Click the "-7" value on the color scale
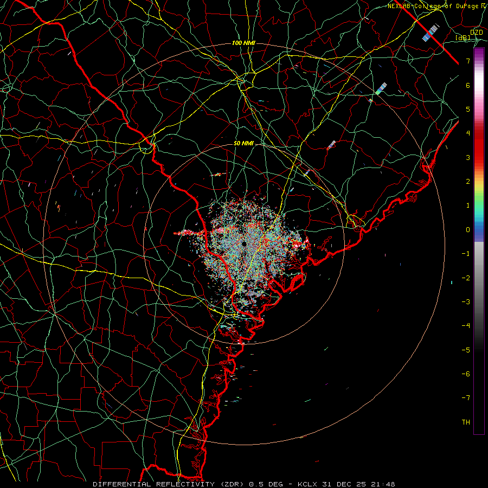This screenshot has width=488, height=488. click(x=466, y=398)
